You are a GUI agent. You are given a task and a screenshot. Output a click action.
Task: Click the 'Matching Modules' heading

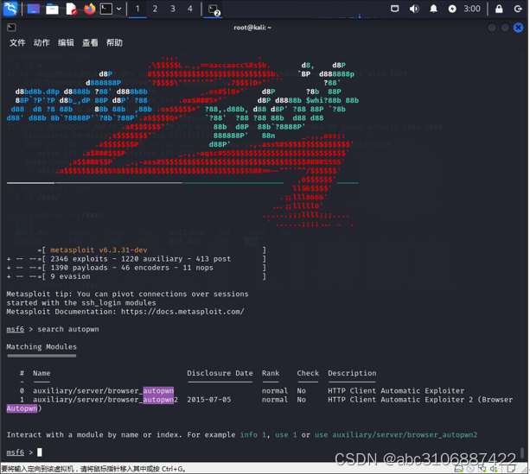coord(42,347)
